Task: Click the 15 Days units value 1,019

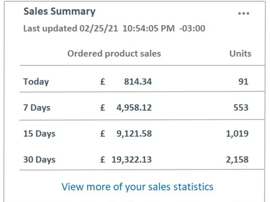Action: point(237,134)
